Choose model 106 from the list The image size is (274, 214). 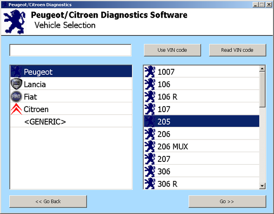202,84
